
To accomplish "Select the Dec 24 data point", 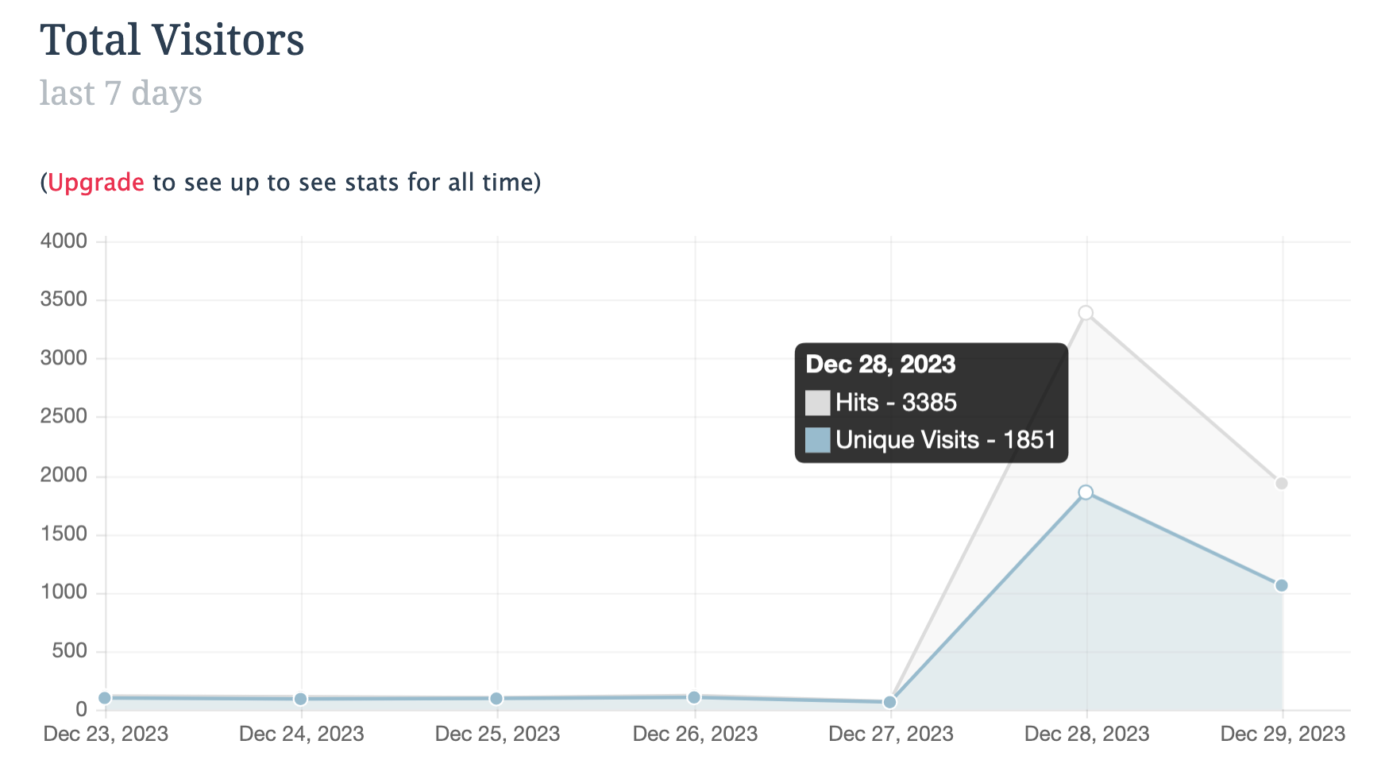I will (300, 699).
